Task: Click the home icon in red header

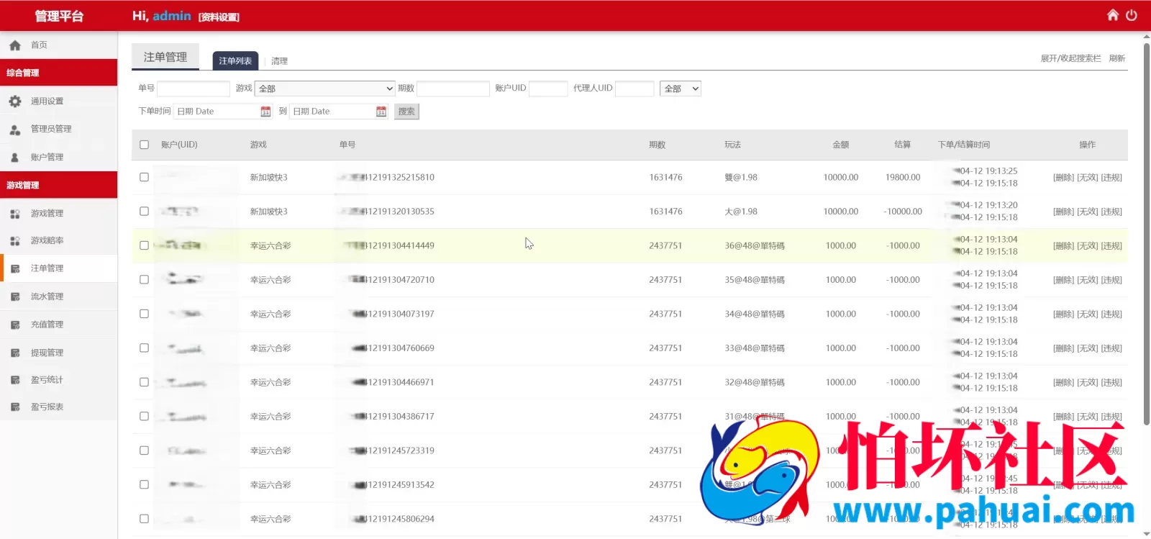Action: click(1112, 15)
